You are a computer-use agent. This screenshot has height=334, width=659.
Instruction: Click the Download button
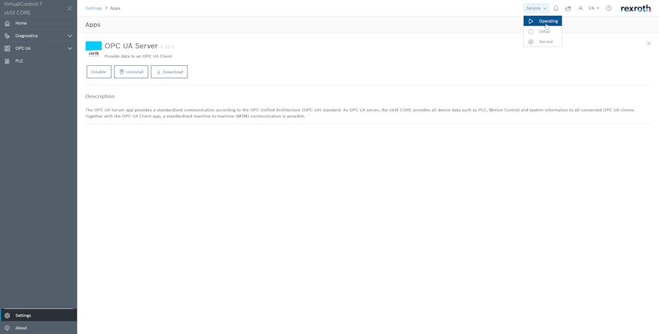tap(169, 72)
